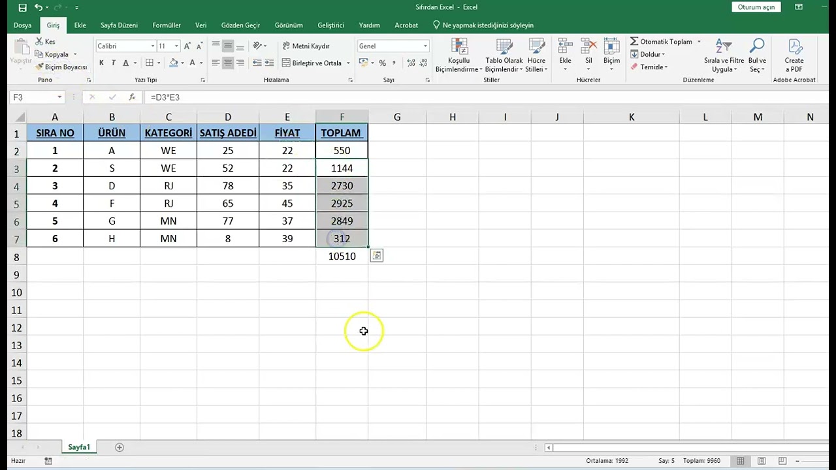The width and height of the screenshot is (836, 470).
Task: Expand the Name Box dropdown arrow
Action: pos(59,97)
